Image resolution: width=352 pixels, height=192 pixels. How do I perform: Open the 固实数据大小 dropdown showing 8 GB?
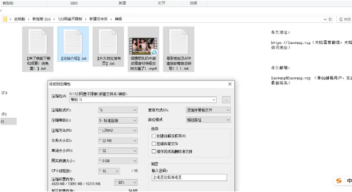point(118,161)
